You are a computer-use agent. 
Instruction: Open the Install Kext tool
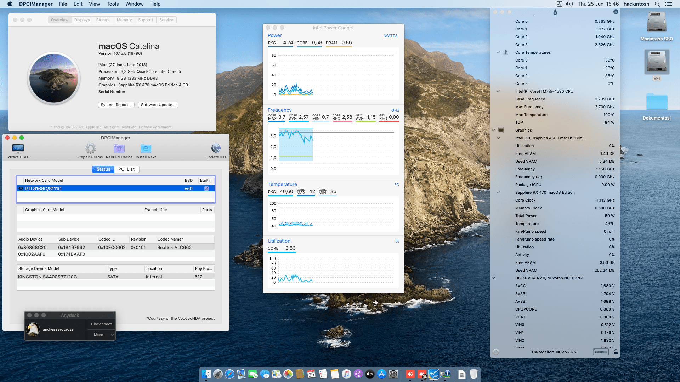click(146, 149)
